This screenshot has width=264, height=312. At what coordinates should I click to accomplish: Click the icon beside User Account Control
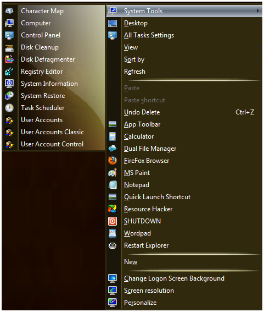click(x=9, y=144)
